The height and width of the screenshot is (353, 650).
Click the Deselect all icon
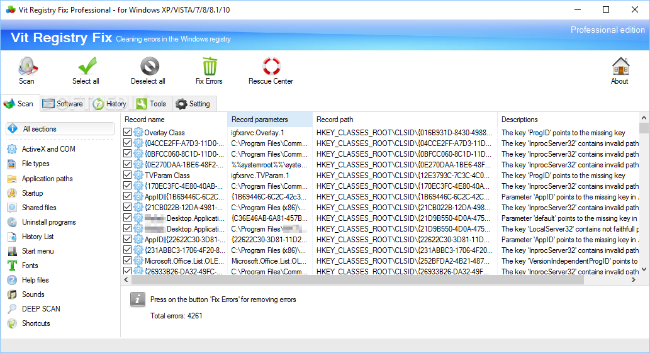tap(149, 66)
